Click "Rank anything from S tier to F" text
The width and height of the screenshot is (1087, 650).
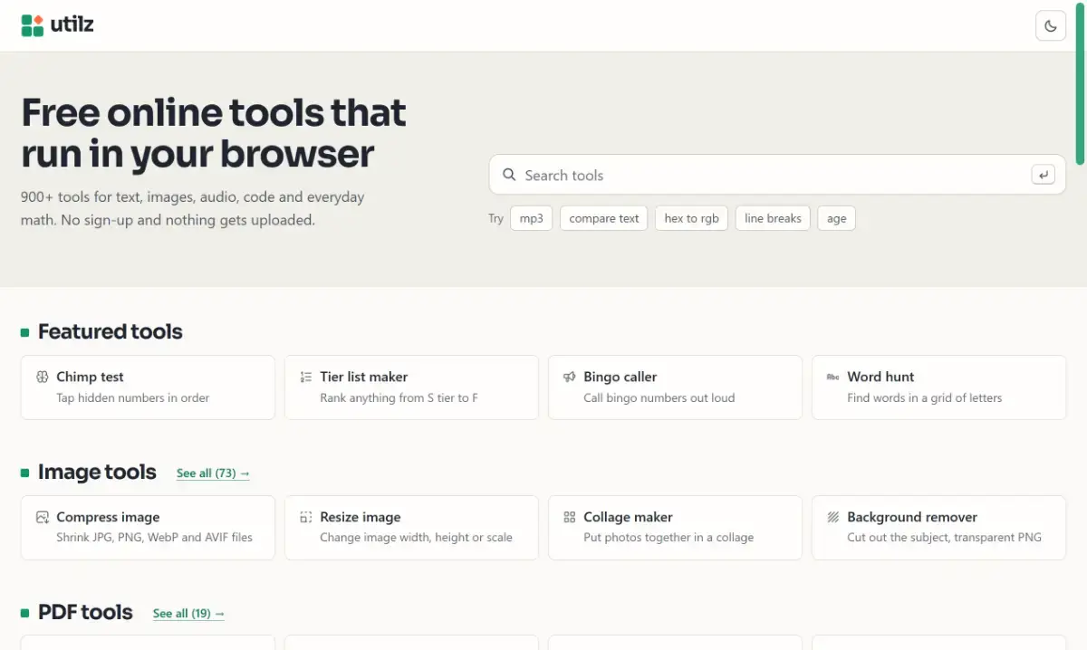pos(399,397)
